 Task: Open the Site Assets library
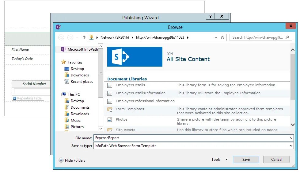(x=125, y=130)
